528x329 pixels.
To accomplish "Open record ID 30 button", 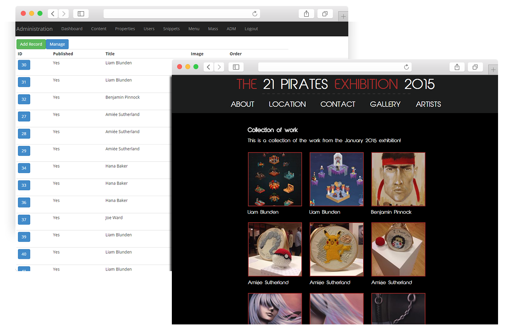I will point(24,65).
